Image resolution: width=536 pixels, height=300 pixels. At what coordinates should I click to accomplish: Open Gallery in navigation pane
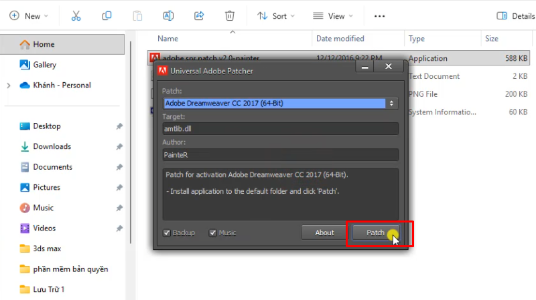tap(44, 65)
